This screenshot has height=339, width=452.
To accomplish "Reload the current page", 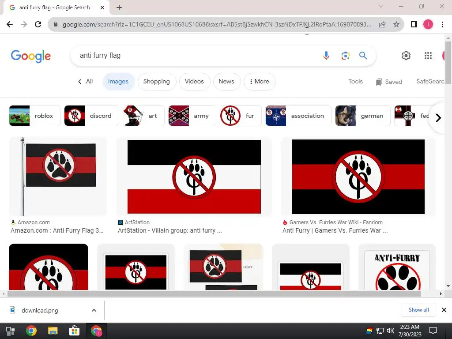I will (x=38, y=24).
